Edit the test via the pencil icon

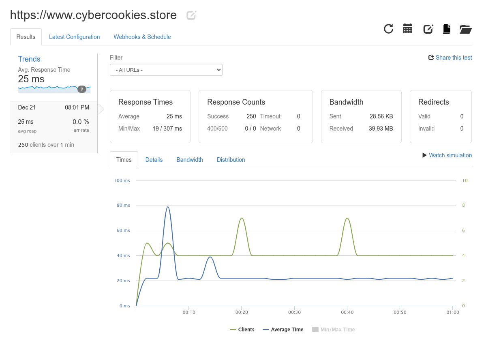click(428, 29)
